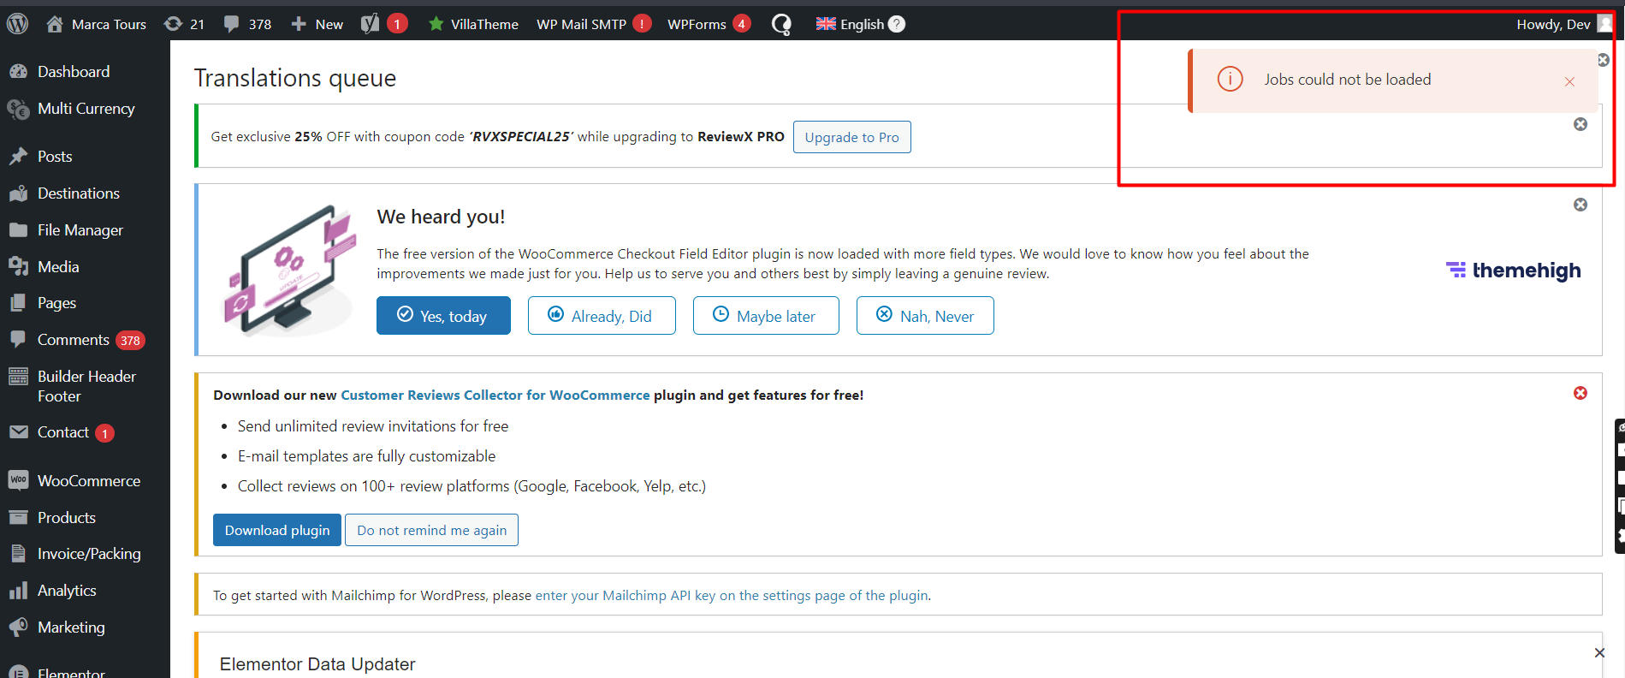Open File Manager in the sidebar
The height and width of the screenshot is (678, 1625).
click(x=80, y=230)
